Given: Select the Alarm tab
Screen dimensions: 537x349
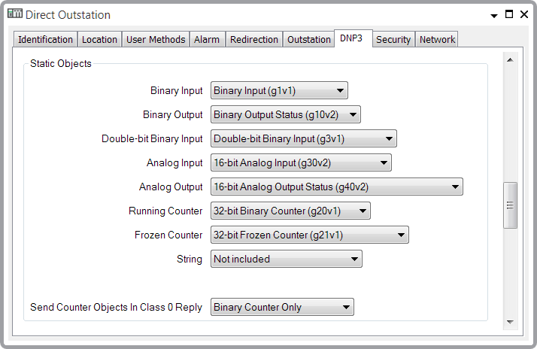Looking at the screenshot, I should pos(207,40).
